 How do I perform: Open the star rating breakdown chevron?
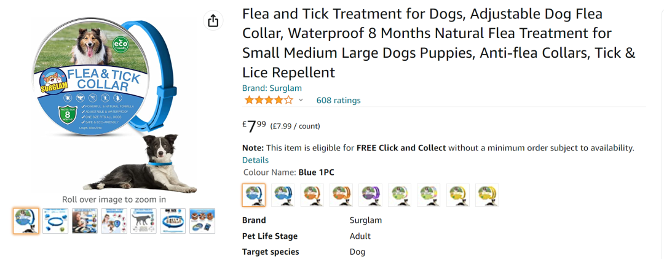(301, 100)
